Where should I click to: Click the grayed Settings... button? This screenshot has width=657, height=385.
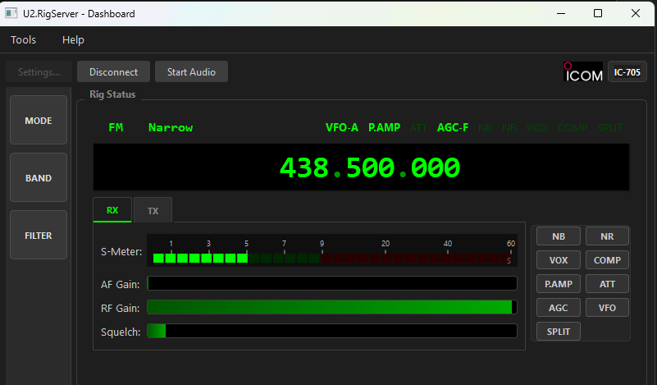[39, 71]
